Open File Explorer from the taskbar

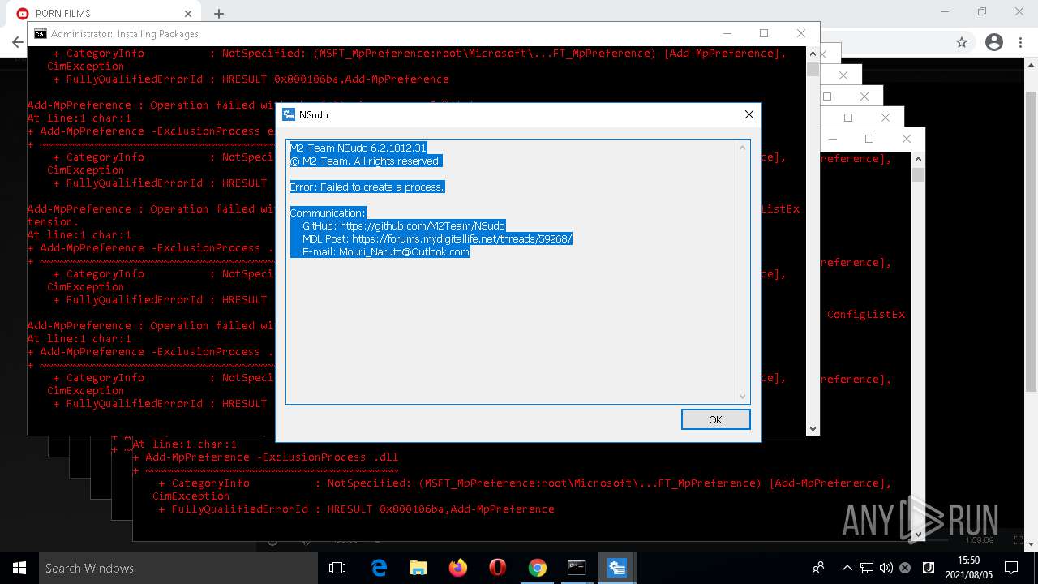[418, 568]
